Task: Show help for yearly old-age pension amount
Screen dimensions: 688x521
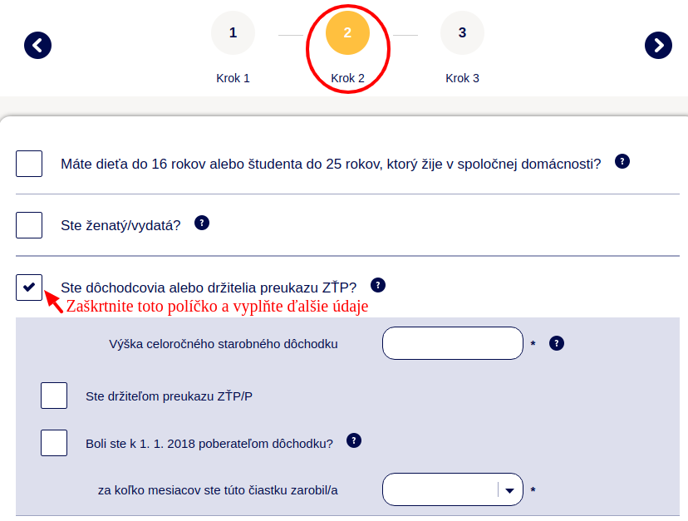Action: [x=557, y=342]
